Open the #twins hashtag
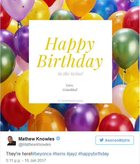This screenshot has height=164, width=140. coord(59,154)
